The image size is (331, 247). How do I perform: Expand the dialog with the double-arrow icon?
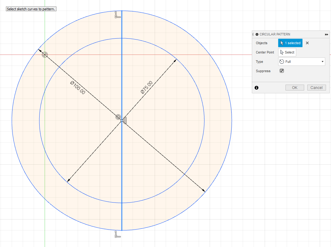point(327,34)
